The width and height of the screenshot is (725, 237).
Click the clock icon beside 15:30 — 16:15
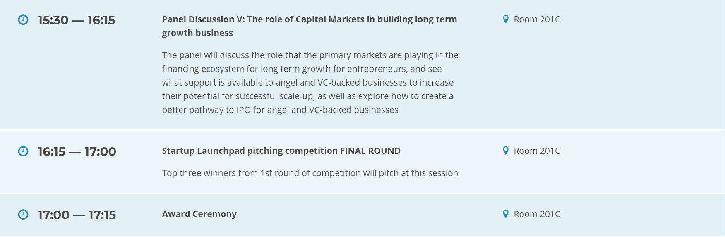23,19
